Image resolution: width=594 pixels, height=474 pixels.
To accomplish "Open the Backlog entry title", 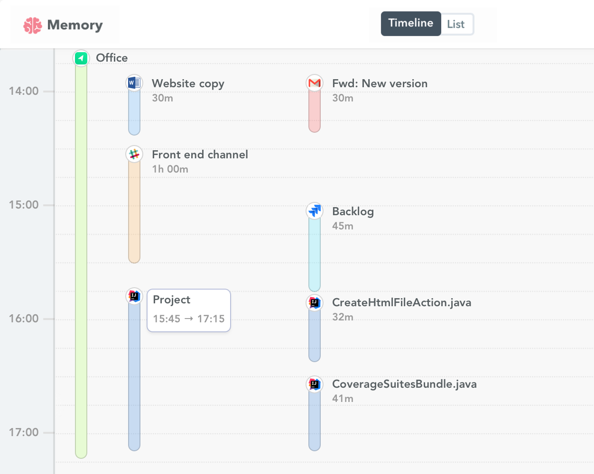I will point(353,211).
